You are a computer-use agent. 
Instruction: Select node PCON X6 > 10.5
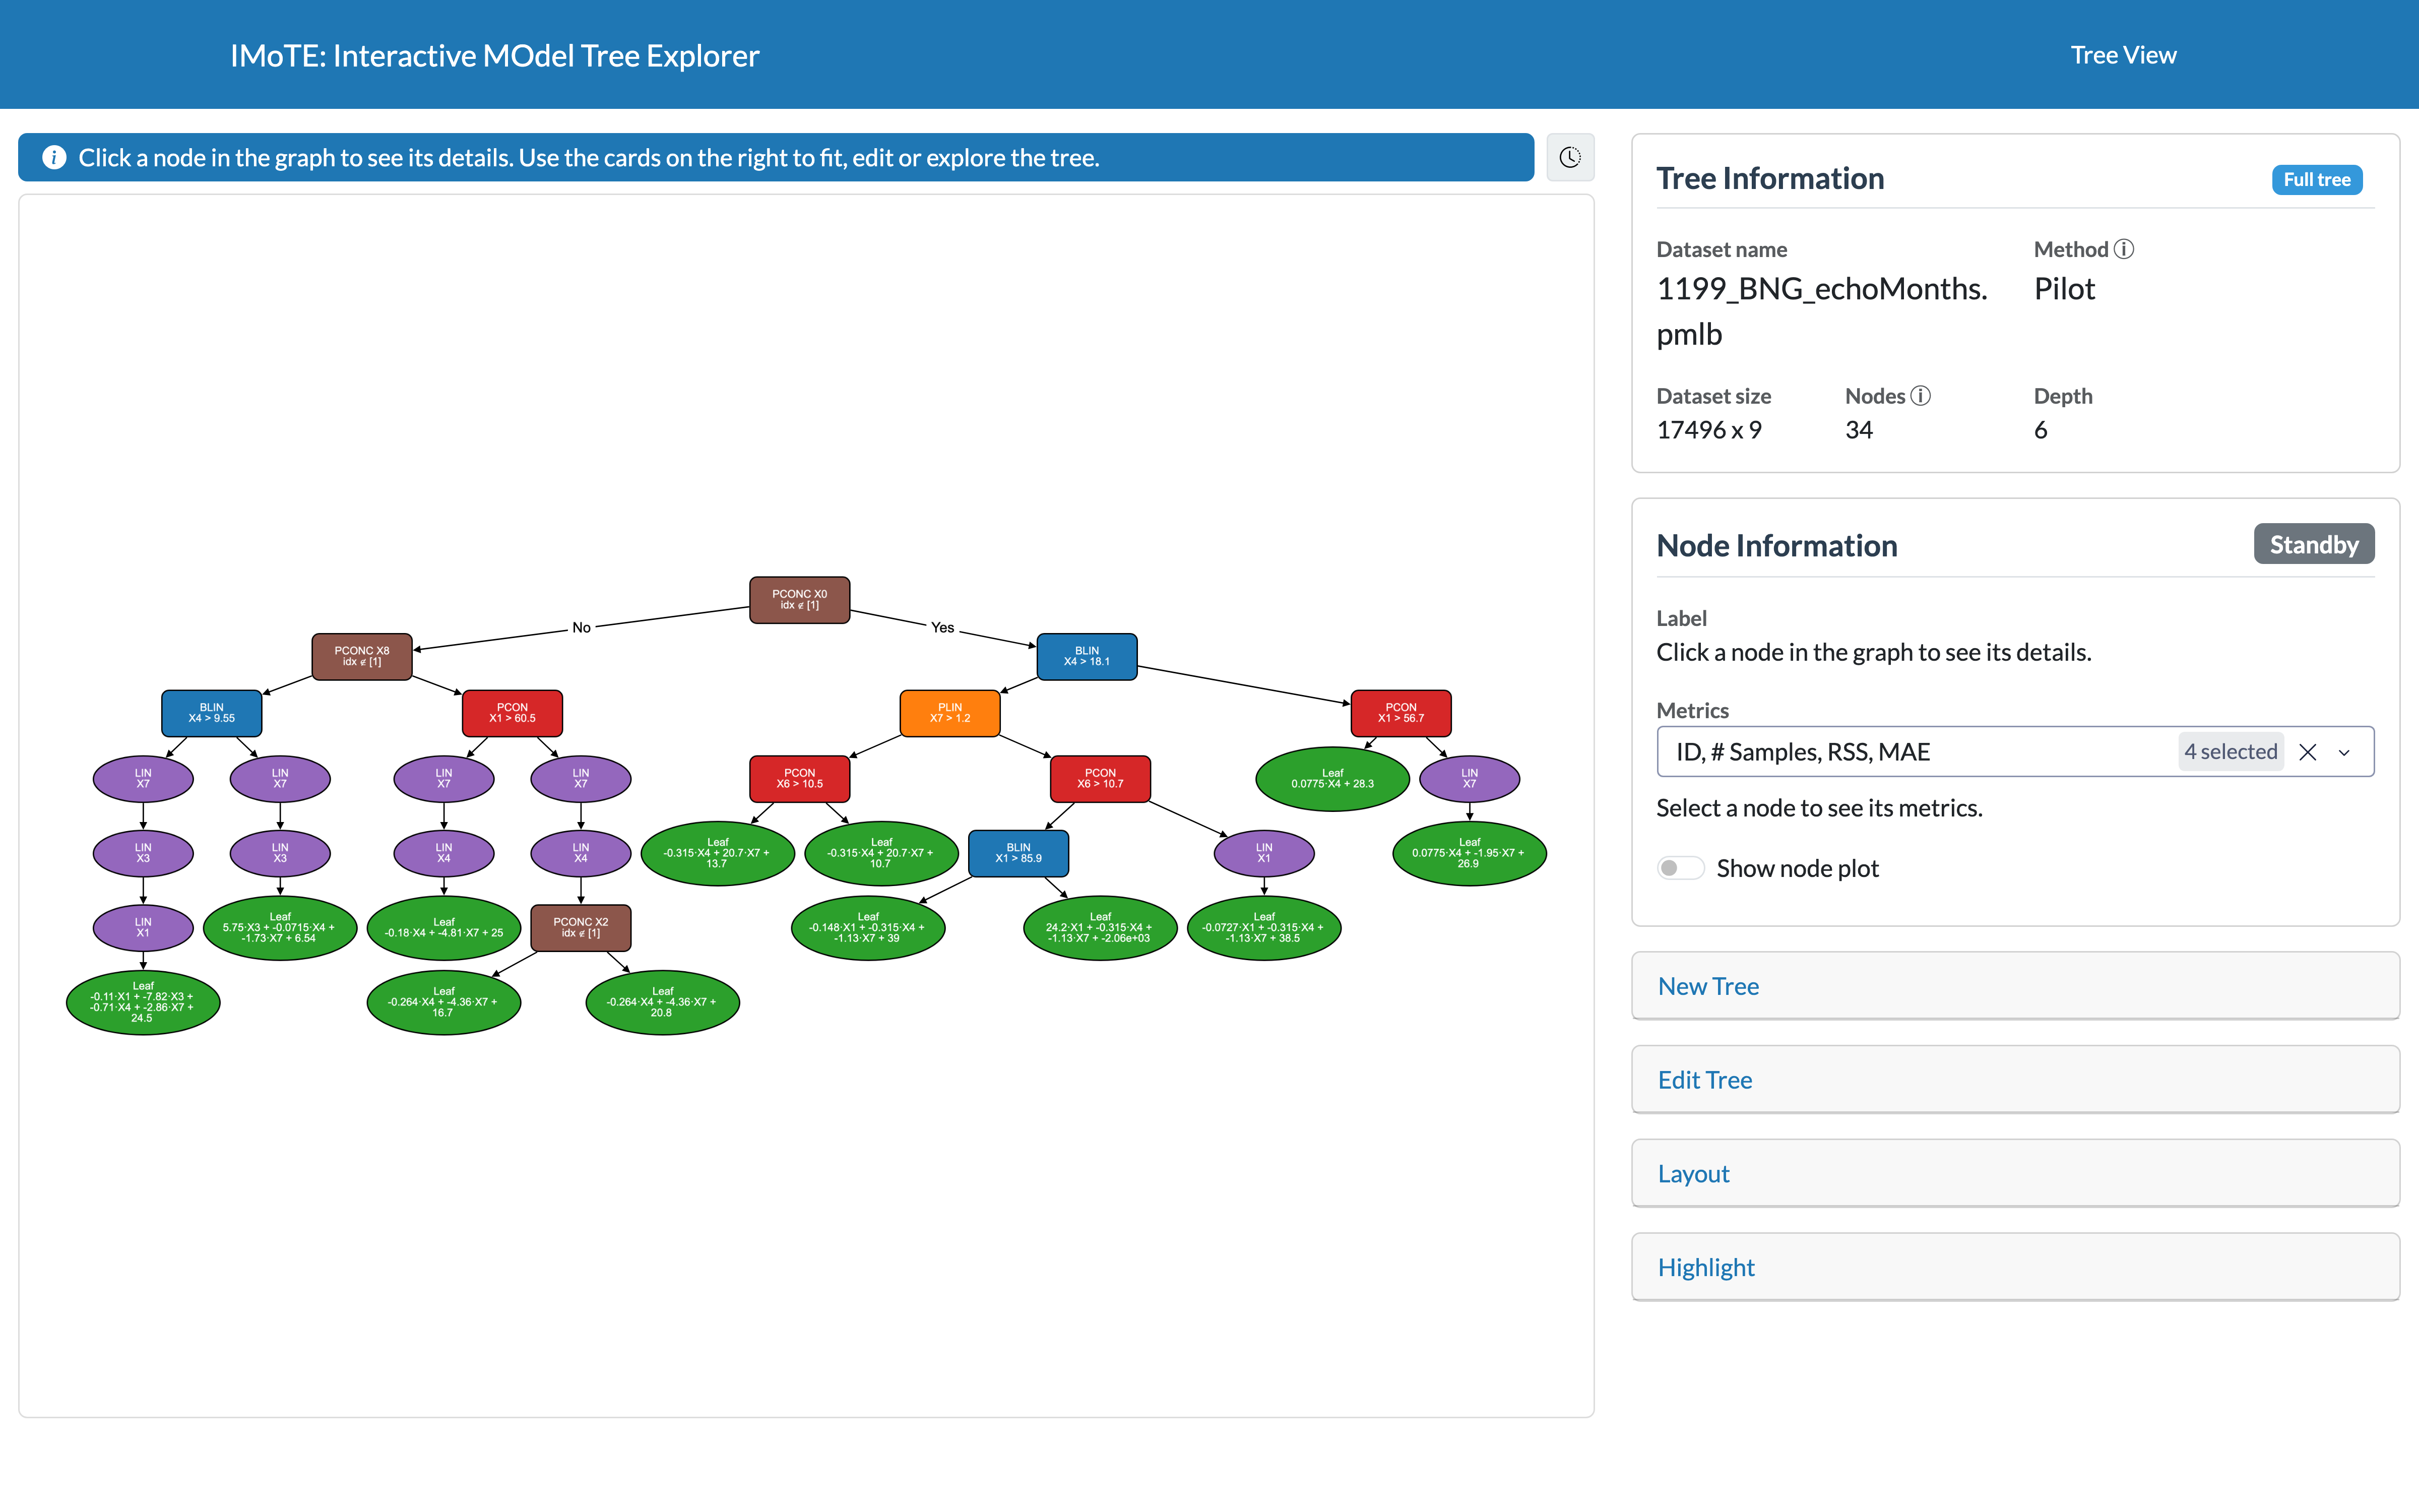coord(800,779)
